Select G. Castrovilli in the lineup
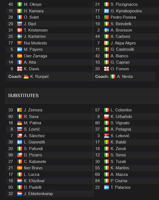This screenshot has width=159, height=200. [122, 49]
